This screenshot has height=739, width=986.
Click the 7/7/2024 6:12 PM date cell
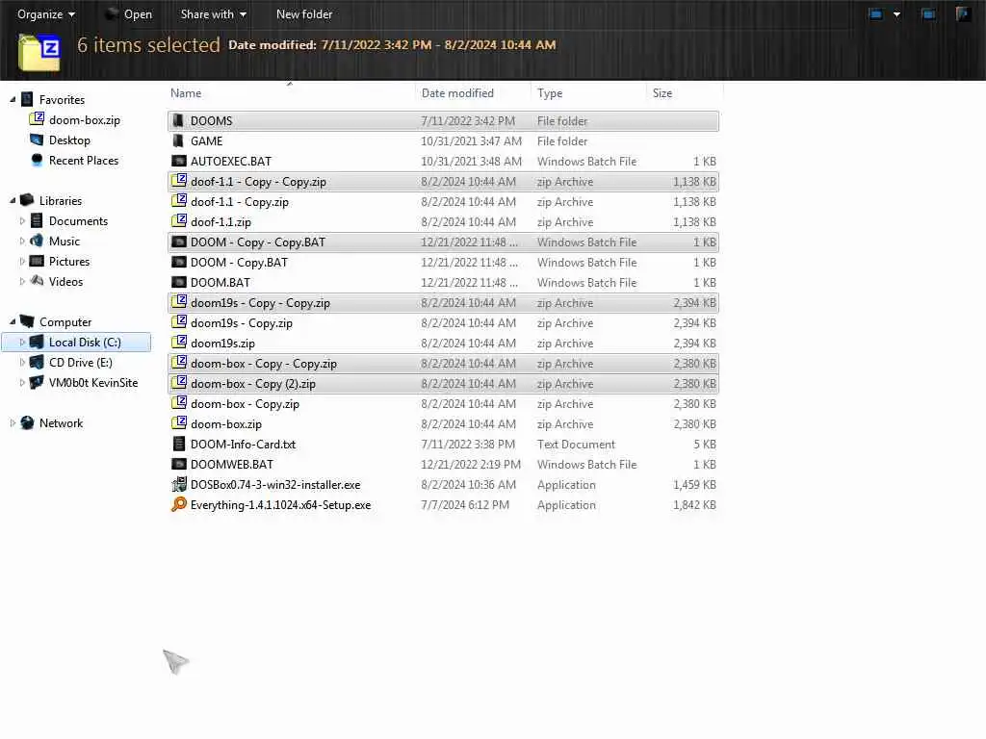(465, 504)
